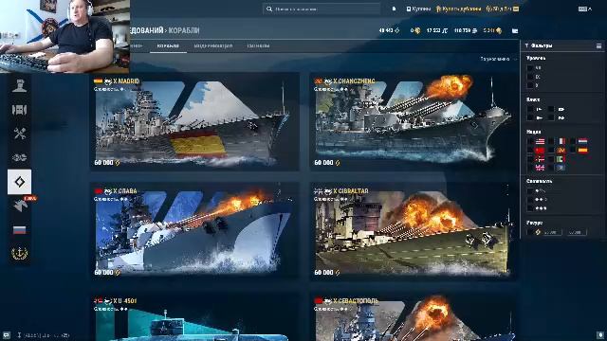Expand the account menu at top right

point(585,9)
